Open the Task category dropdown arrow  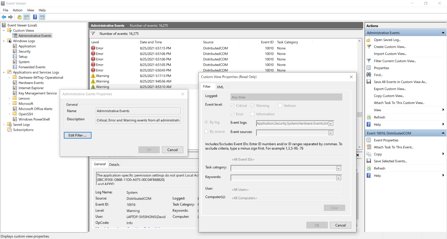(x=339, y=169)
